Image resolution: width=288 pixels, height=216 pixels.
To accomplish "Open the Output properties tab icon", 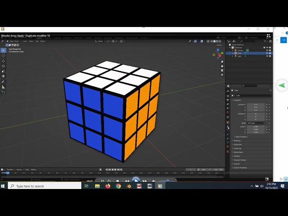I will (228, 100).
